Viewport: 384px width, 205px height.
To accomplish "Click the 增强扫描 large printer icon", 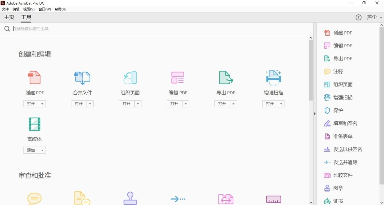I will tap(273, 77).
